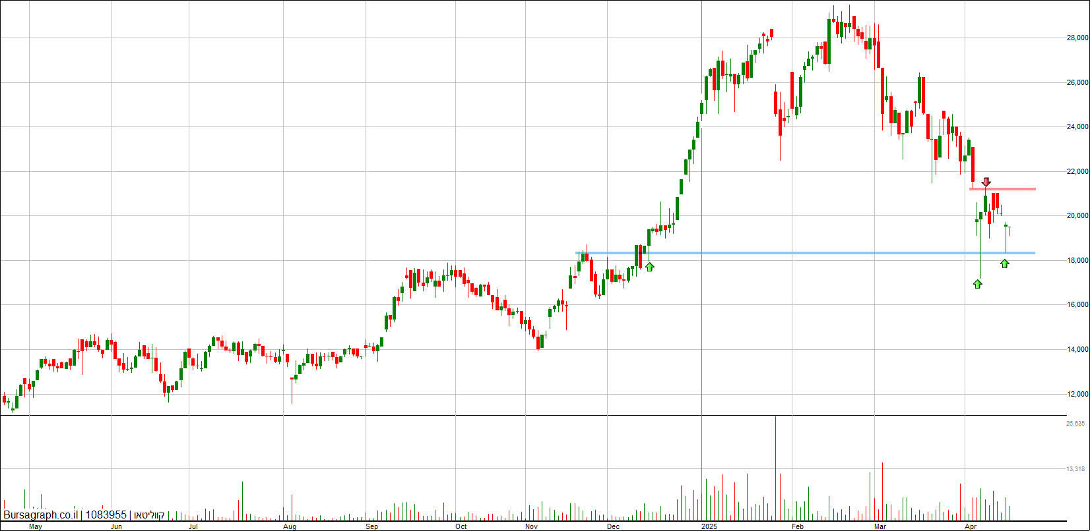Click the Nov date axis label
Image resolution: width=1090 pixels, height=531 pixels.
pos(532,526)
